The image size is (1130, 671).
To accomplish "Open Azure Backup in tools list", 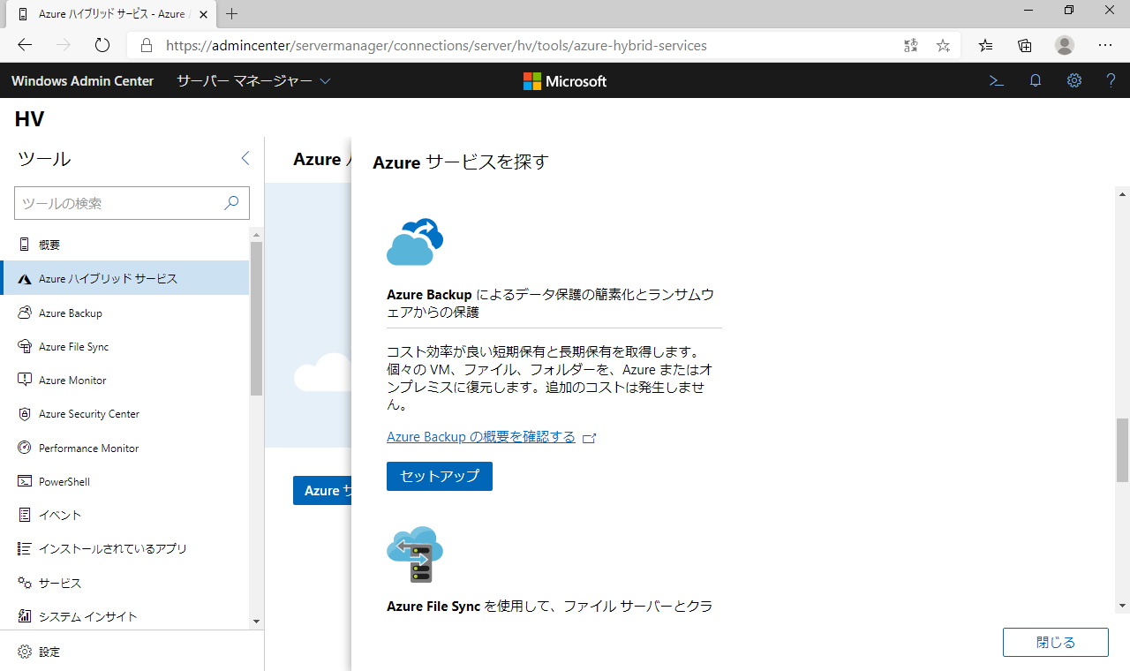I will tap(124, 313).
